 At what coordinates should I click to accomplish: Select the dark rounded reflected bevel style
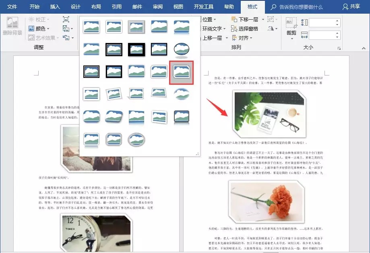182,117
